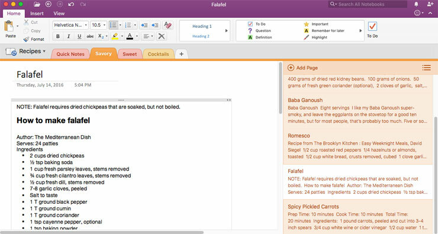
Task: Send feedback with the smiley icon
Action: point(417,13)
